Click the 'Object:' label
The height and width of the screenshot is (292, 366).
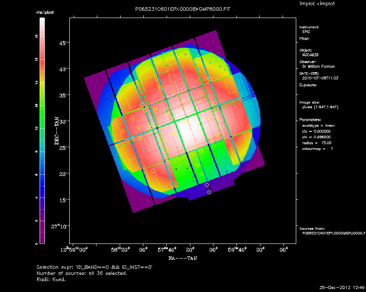tap(306, 50)
